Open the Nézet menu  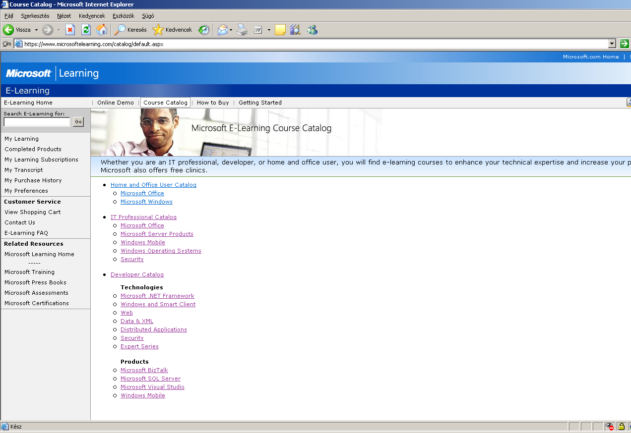point(64,16)
